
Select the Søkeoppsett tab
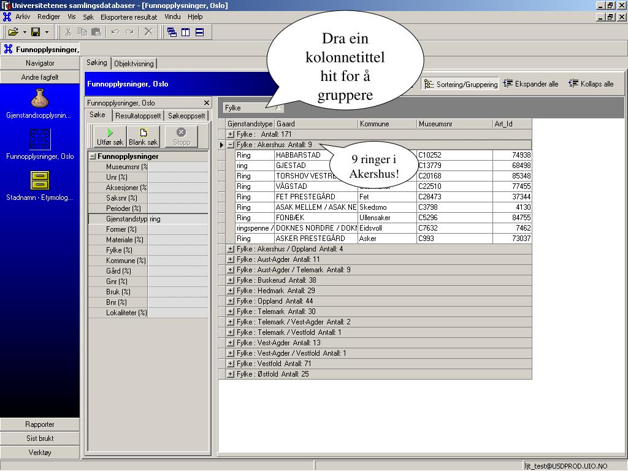pos(186,116)
